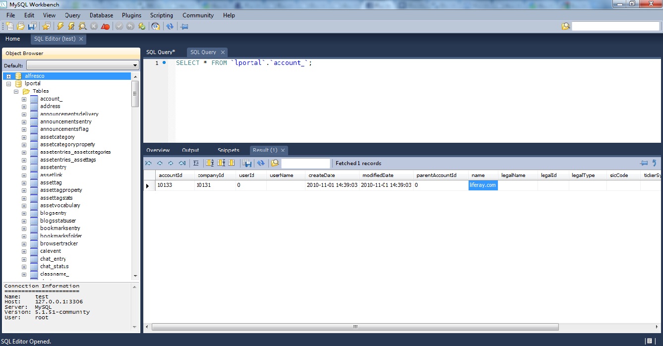Viewport: 663px width, 346px height.
Task: Switch to the Home tab
Action: coord(13,39)
